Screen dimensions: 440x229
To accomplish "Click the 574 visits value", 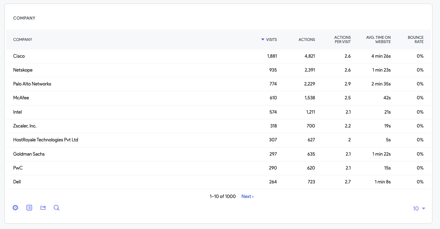I will [273, 112].
